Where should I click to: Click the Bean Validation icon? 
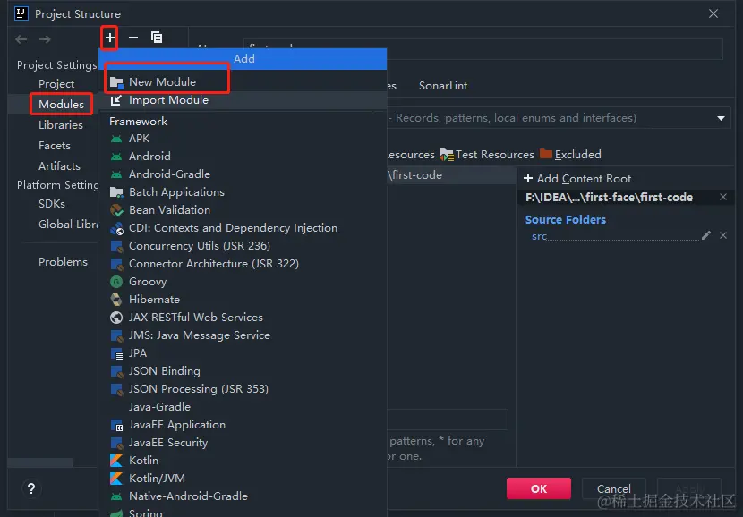(116, 210)
